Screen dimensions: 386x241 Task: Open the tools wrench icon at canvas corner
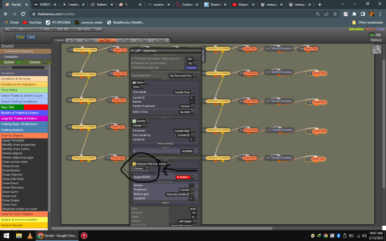click(x=376, y=49)
